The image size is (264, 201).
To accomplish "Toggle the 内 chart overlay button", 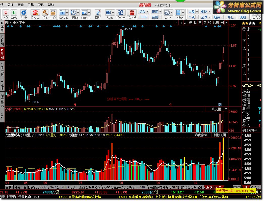I will point(176,23).
